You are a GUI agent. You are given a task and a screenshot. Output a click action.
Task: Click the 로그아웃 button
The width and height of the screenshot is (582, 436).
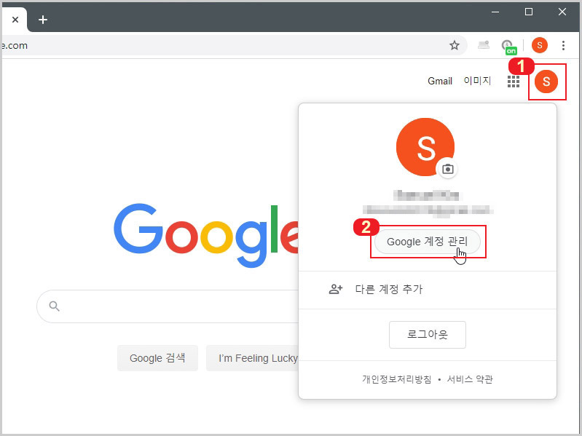pos(428,335)
